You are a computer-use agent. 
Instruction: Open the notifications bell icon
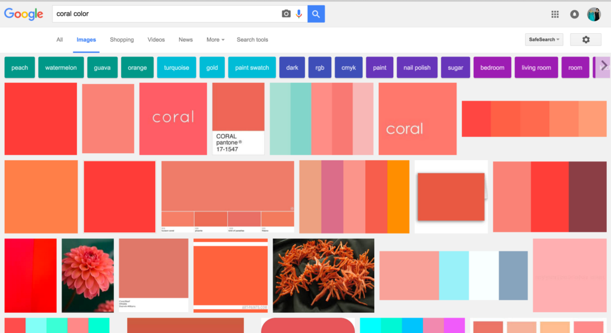575,14
